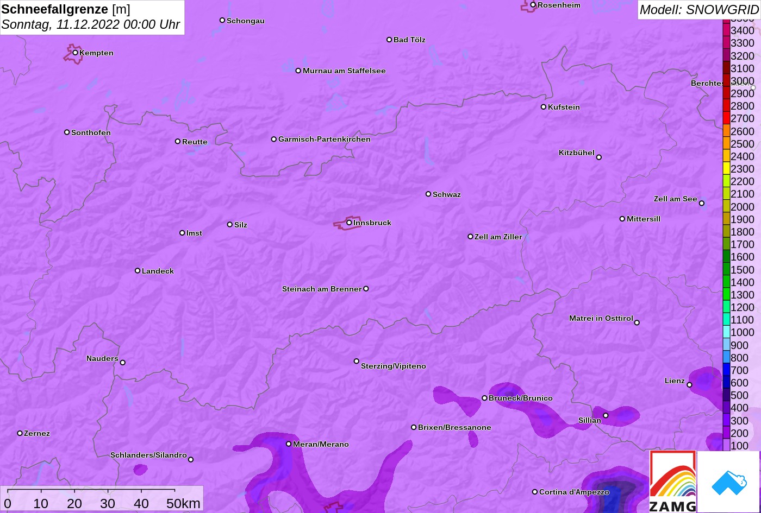Click the Zell am Ziller marker dot
The height and width of the screenshot is (513, 761).
(x=471, y=237)
